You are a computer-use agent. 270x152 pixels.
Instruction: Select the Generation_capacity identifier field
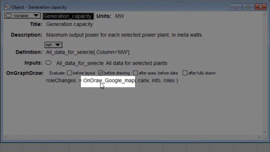point(68,16)
